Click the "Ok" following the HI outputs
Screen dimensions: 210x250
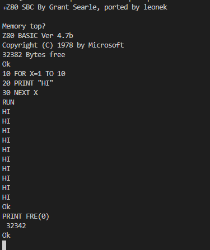(6, 207)
